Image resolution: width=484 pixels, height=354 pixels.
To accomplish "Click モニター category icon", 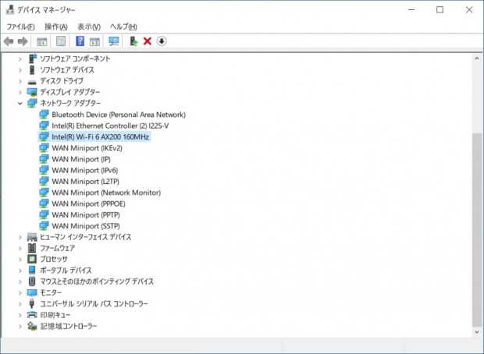I will [x=32, y=292].
